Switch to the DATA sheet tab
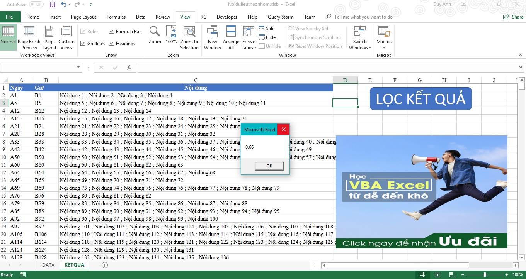Image resolution: width=526 pixels, height=279 pixels. [x=48, y=265]
